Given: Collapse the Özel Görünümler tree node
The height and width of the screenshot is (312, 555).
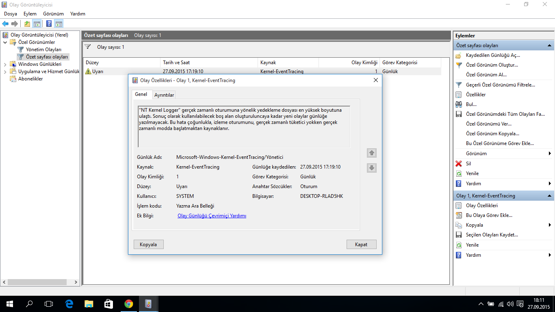Looking at the screenshot, I should (5, 42).
